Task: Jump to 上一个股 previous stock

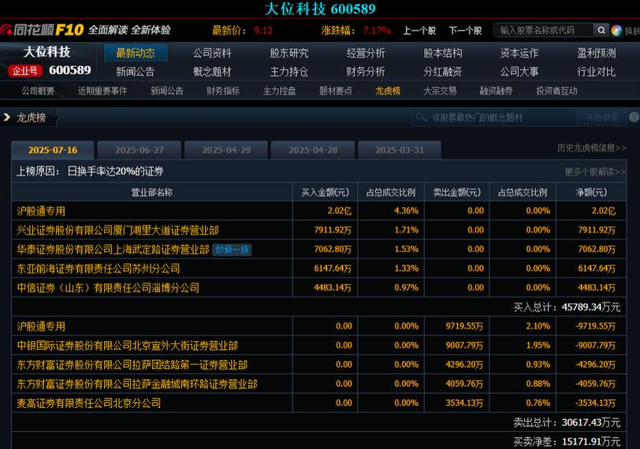Action: pos(419,30)
